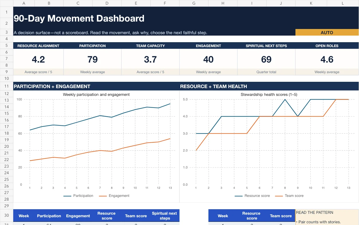Click the Weekly participation and engagement chart title
359x225 pixels.
(96, 94)
